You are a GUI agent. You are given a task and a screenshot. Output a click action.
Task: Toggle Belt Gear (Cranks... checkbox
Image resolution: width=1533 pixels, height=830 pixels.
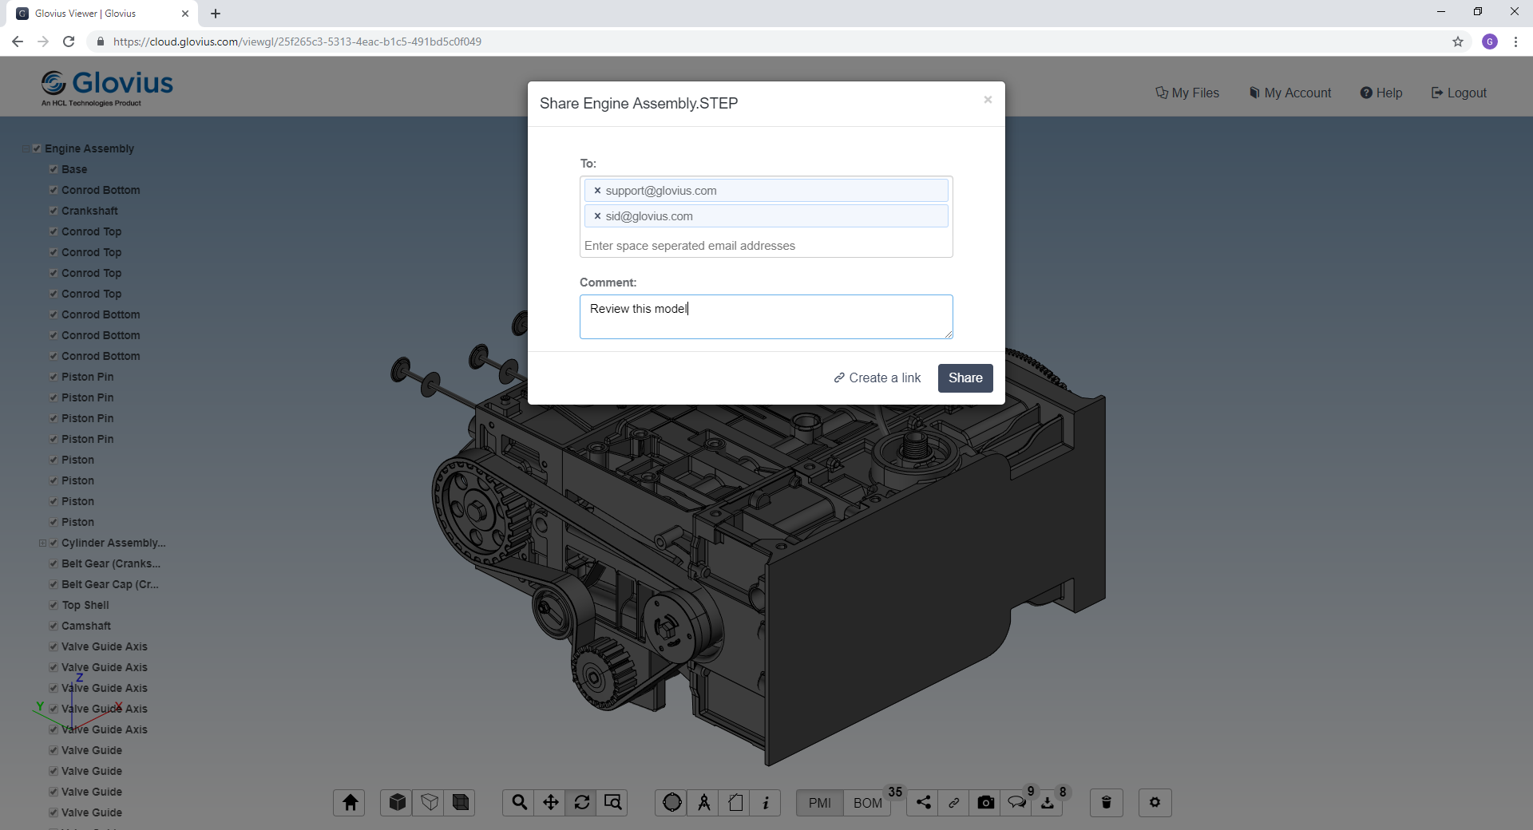pos(53,563)
